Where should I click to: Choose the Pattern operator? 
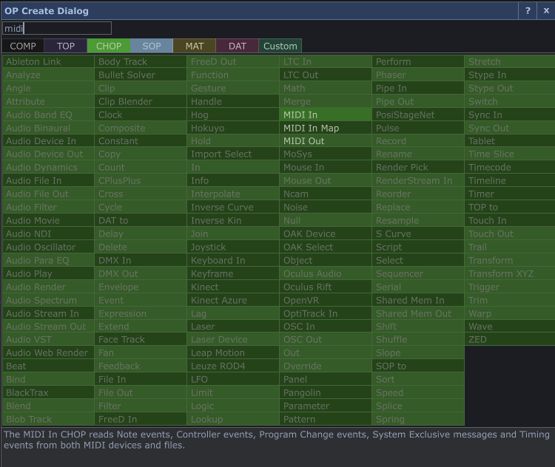tap(326, 419)
